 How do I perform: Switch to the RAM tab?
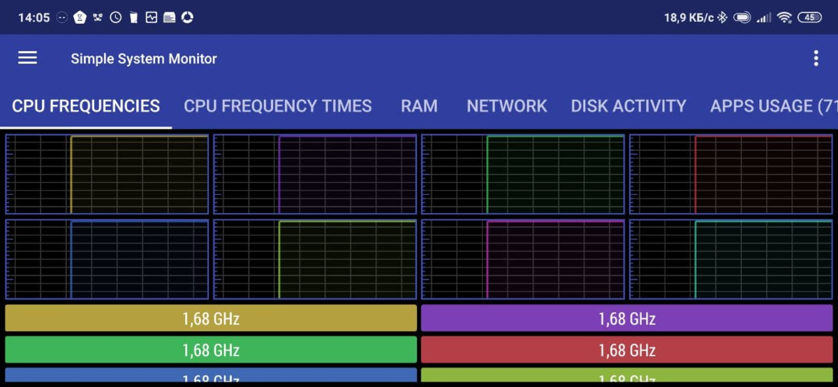click(x=419, y=106)
